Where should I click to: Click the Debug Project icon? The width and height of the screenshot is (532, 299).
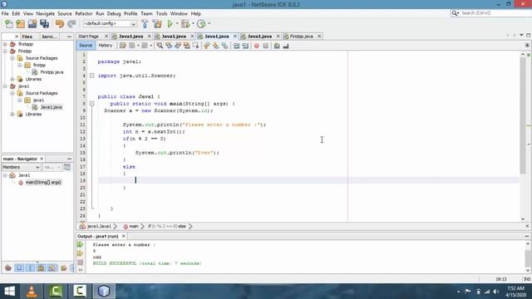185,24
